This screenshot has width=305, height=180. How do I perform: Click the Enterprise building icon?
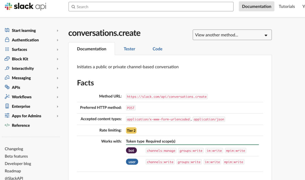click(x=7, y=106)
